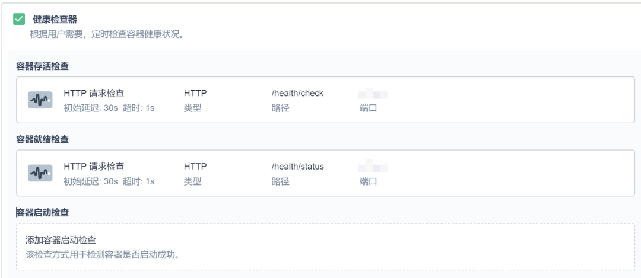Click the readiness probe port value
This screenshot has height=278, width=641.
pyautogui.click(x=373, y=167)
